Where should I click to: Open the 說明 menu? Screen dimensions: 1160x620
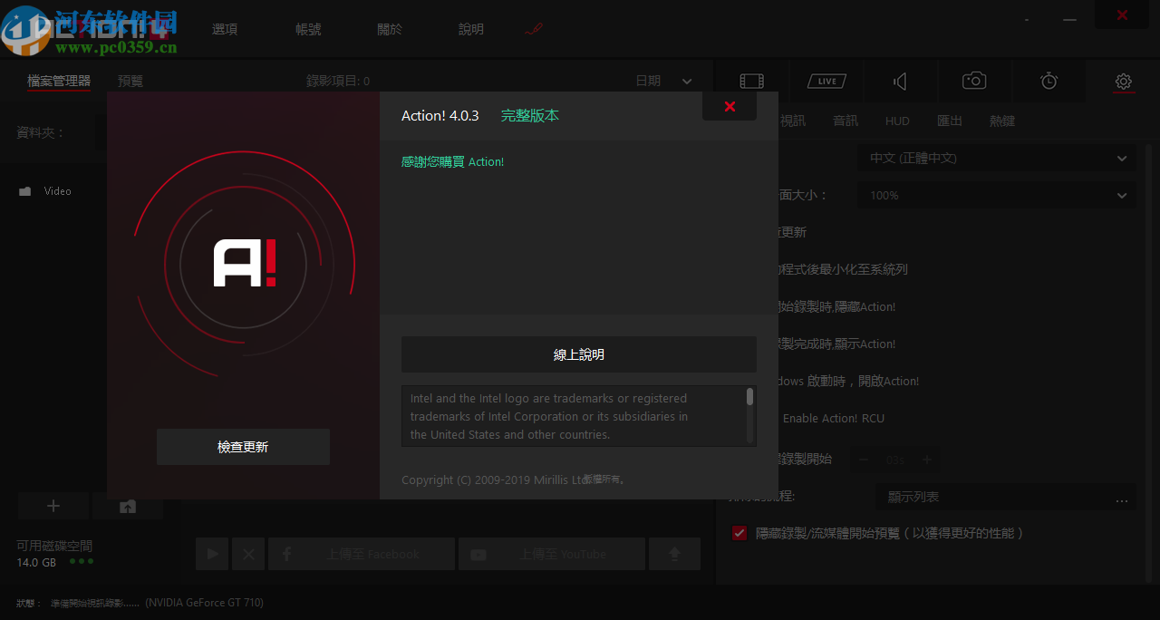pos(470,28)
